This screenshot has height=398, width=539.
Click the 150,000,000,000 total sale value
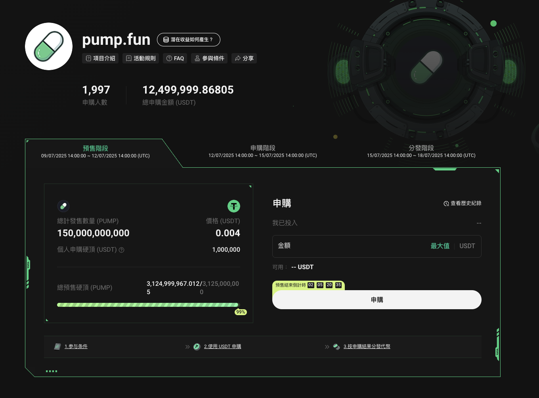[94, 233]
